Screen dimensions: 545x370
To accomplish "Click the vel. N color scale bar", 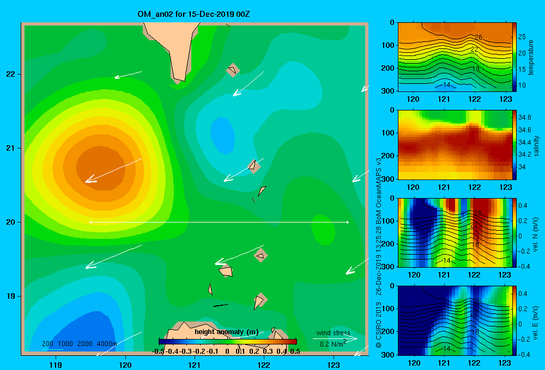I will pos(514,232).
